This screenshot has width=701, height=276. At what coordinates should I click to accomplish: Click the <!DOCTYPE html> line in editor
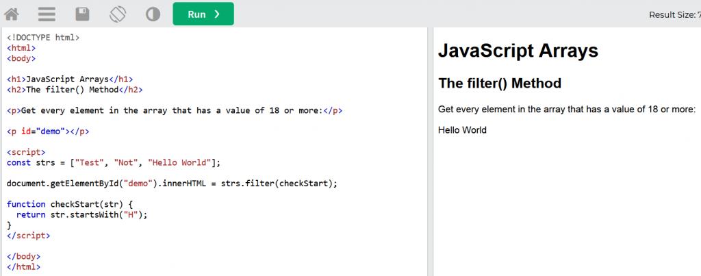[43, 38]
